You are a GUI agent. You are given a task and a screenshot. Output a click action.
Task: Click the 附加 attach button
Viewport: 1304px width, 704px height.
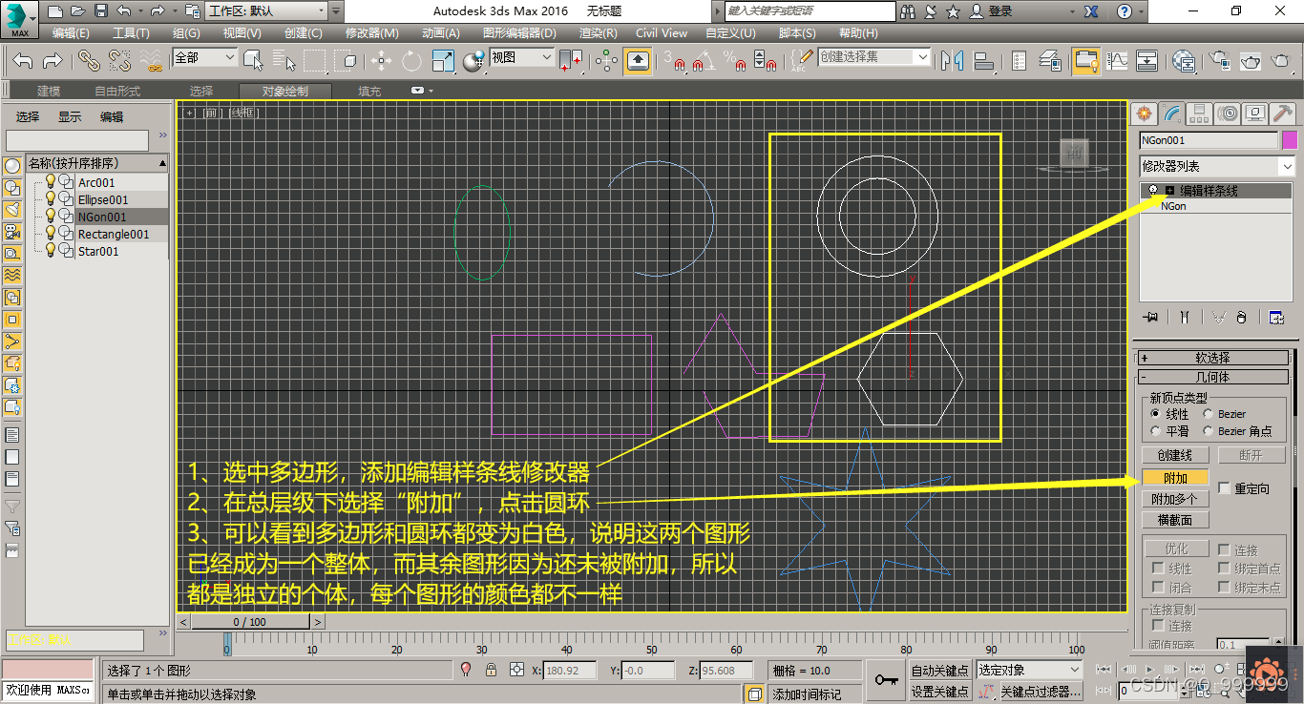1175,478
